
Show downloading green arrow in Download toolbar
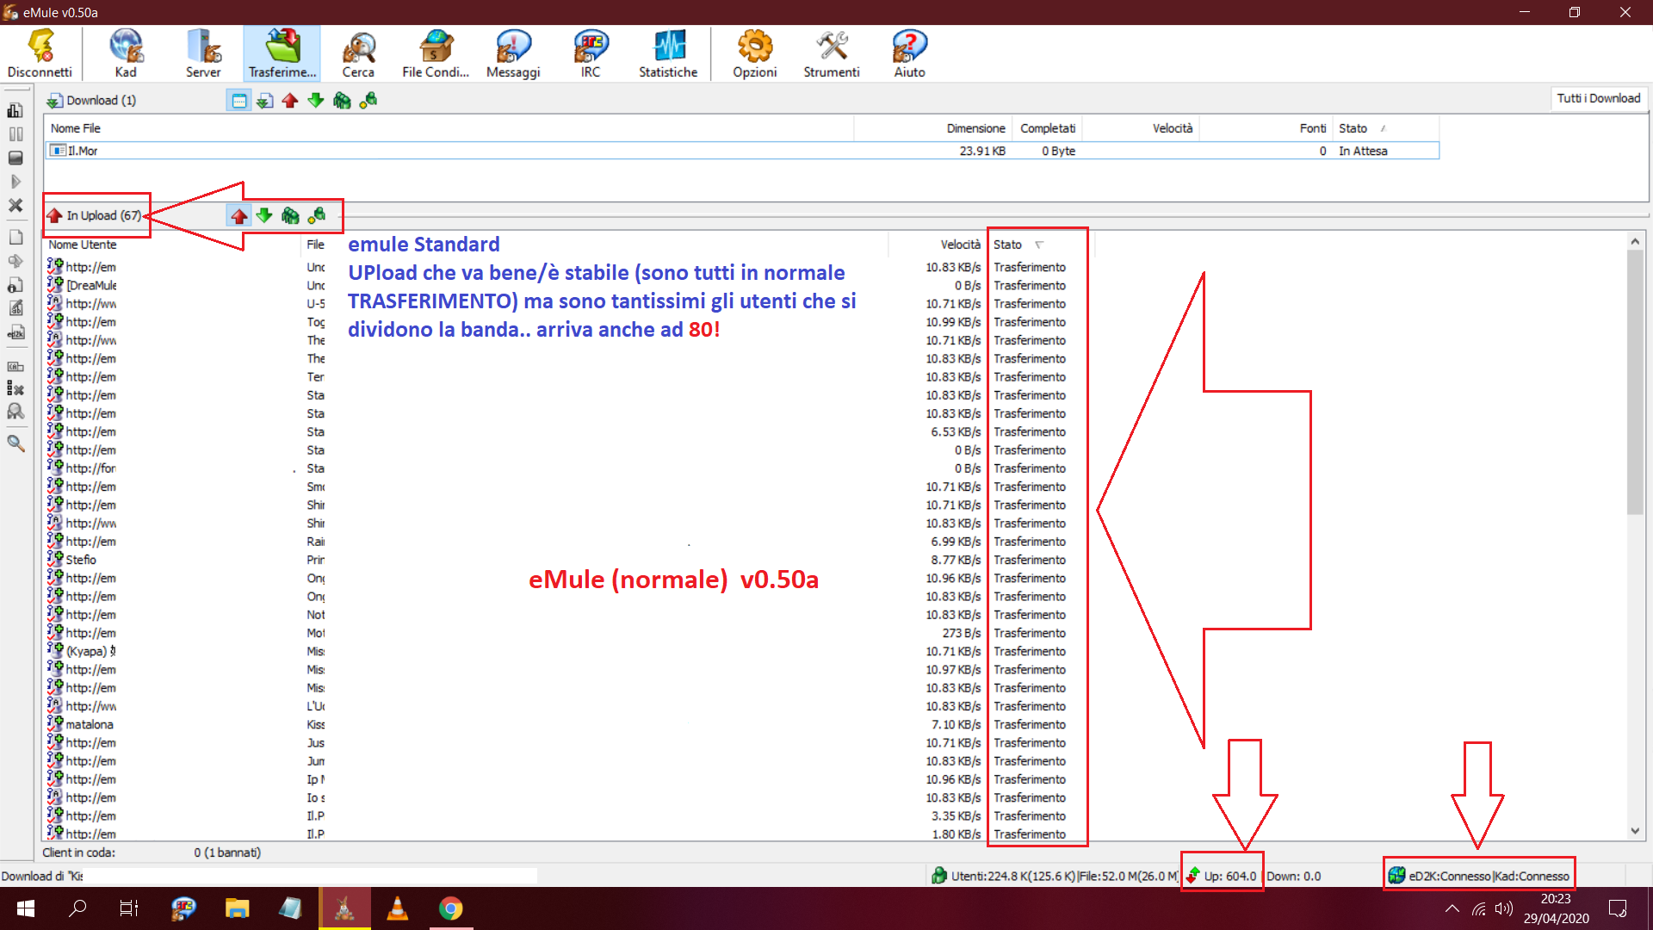pyautogui.click(x=316, y=101)
